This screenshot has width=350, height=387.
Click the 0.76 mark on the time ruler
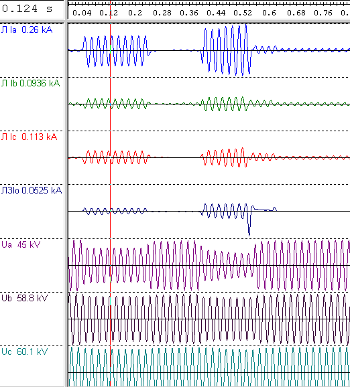coord(323,13)
